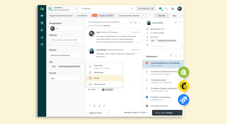Image resolution: width=227 pixels, height=124 pixels.
Task: Show conversation events history icon
Action: [135, 23]
